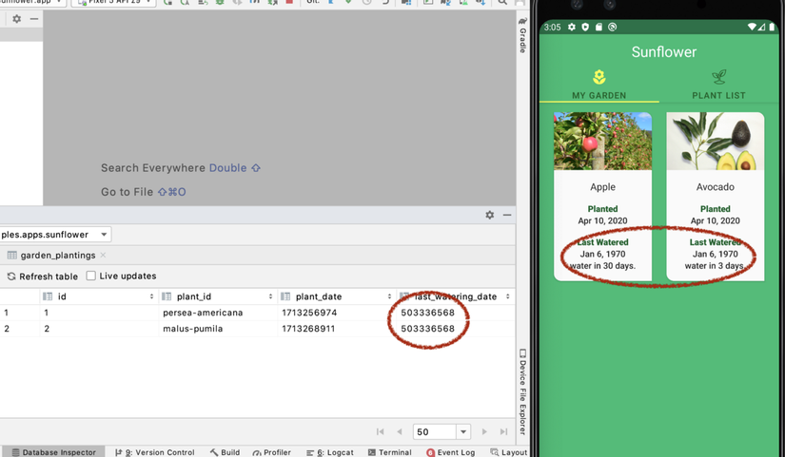Select the plant_date cell 1713268911
Screen dimensions: 785x457
[x=337, y=329]
